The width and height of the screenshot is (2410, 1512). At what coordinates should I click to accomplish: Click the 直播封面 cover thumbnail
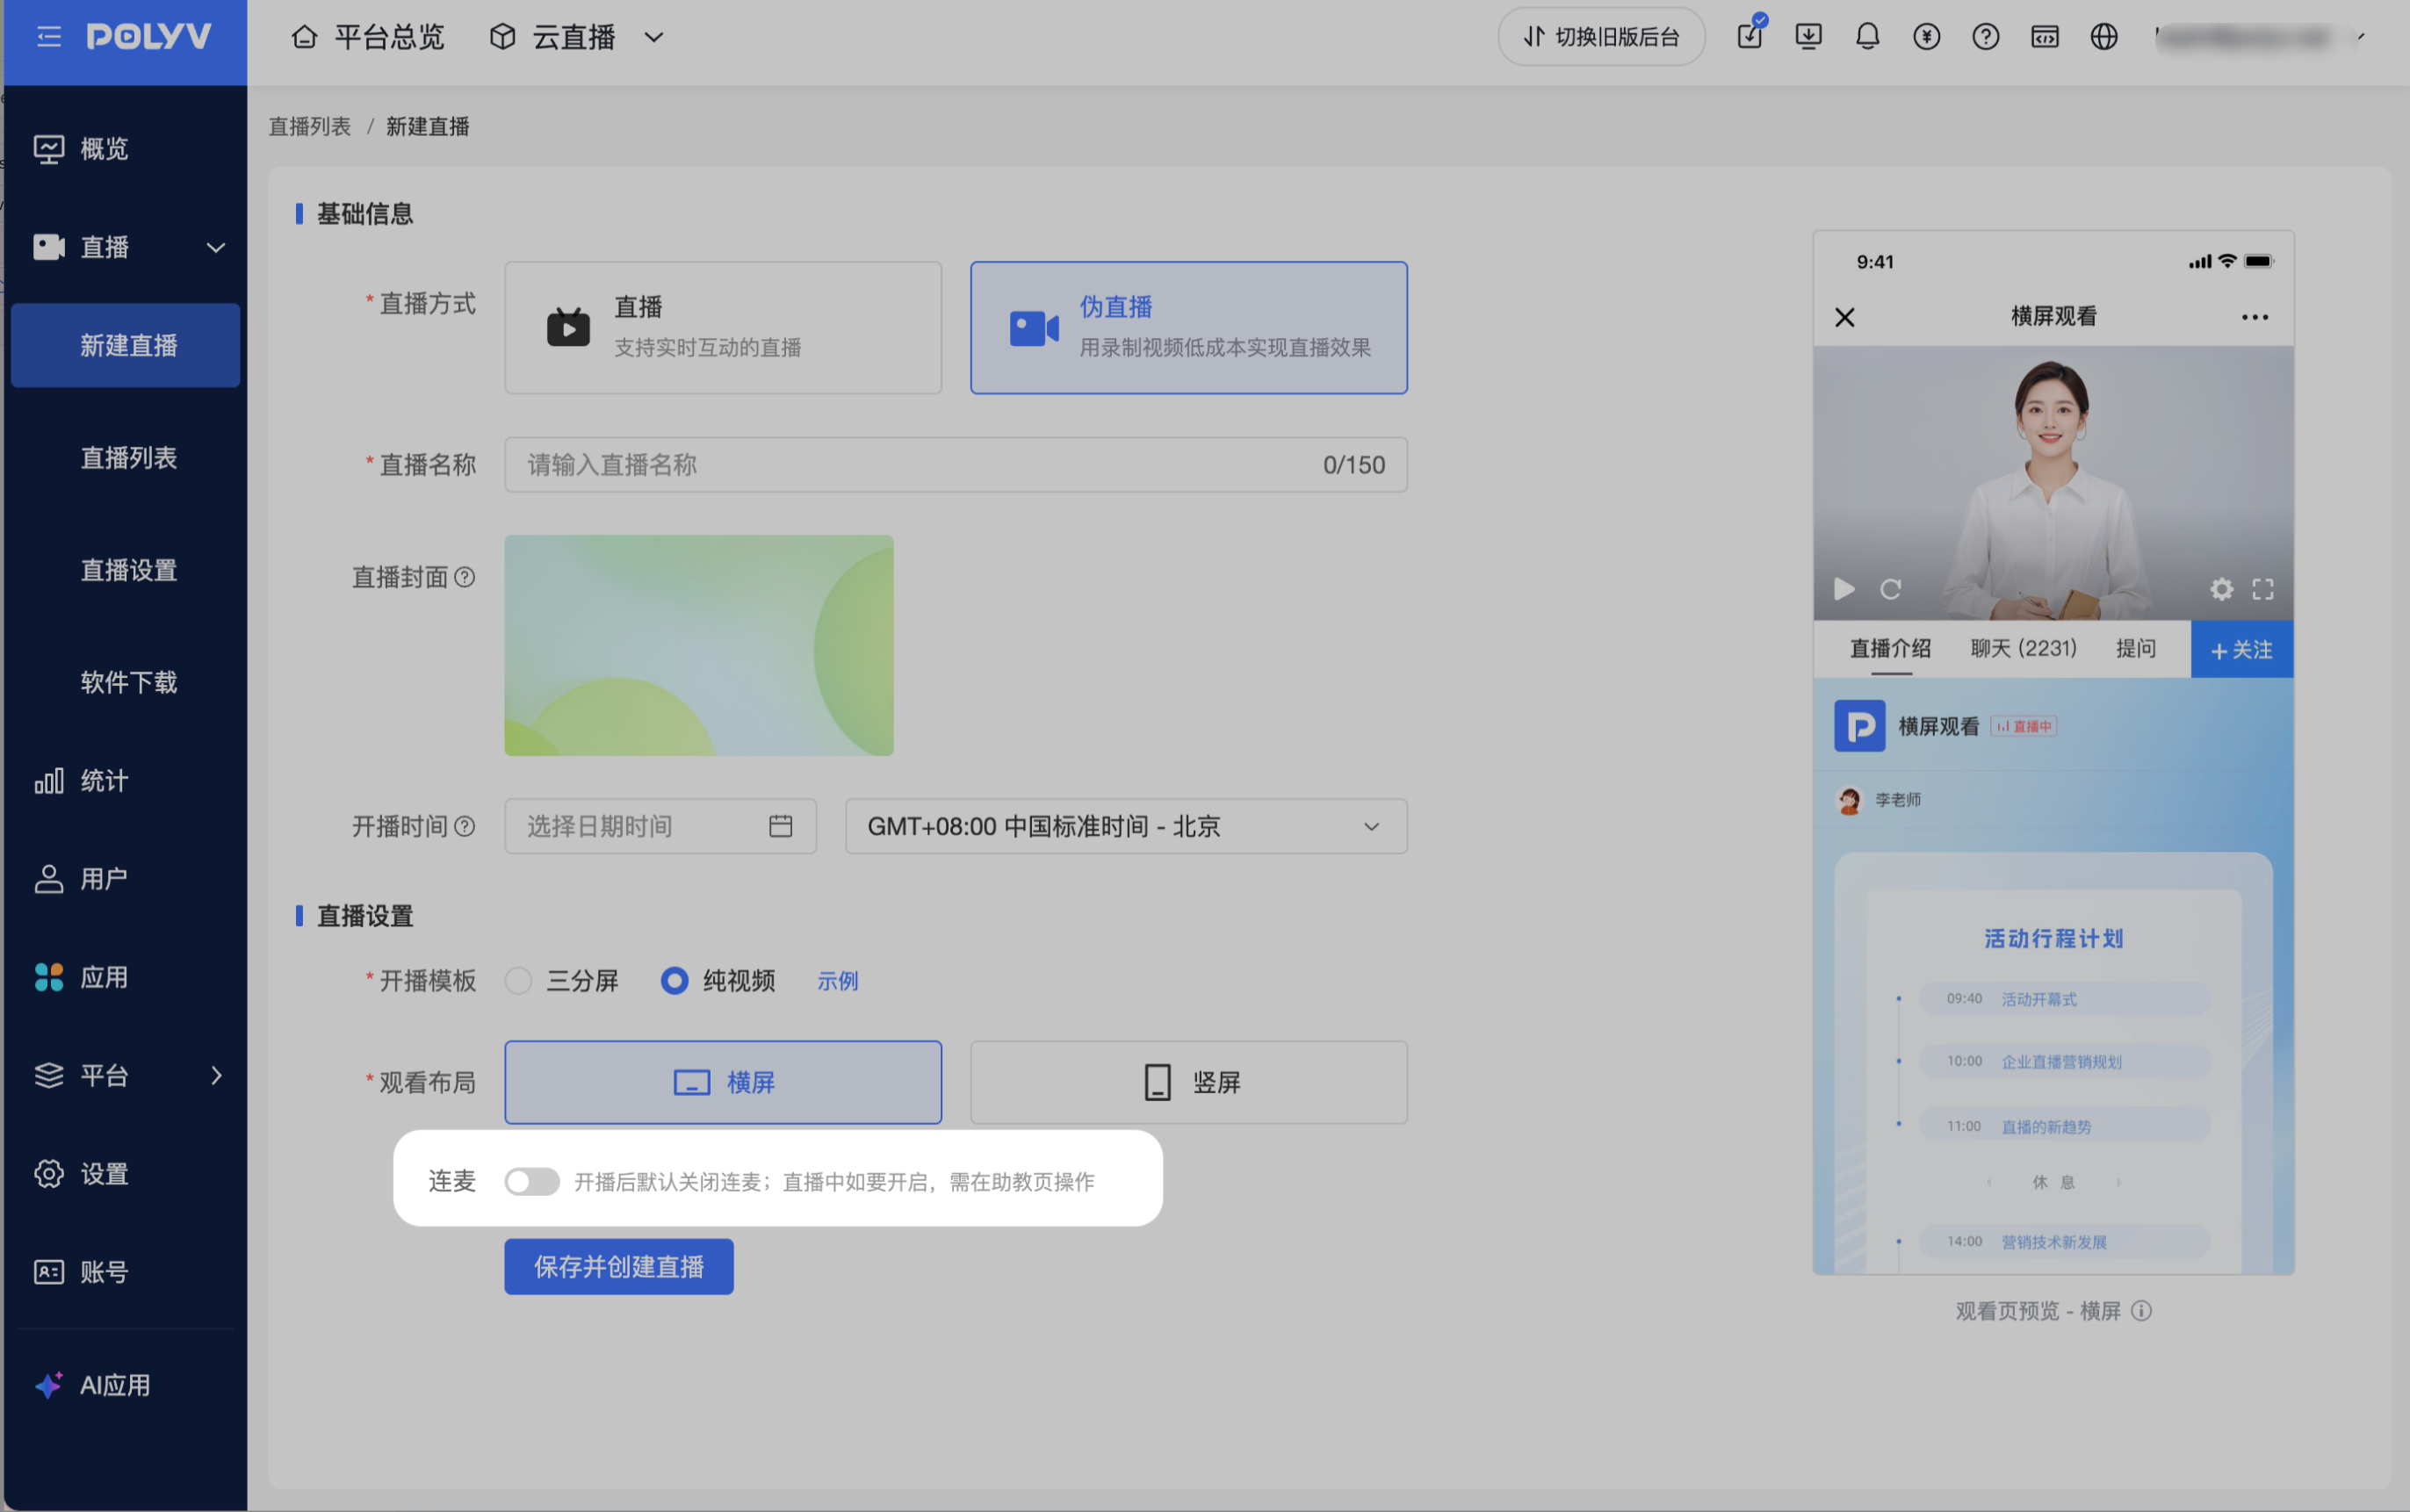coord(699,645)
